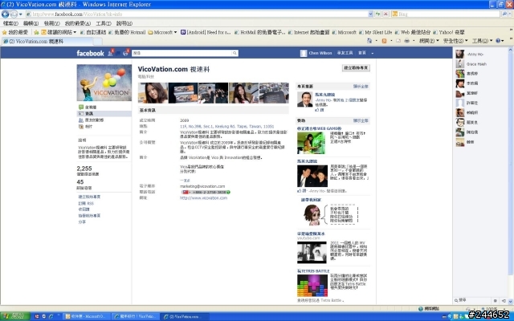Add to favorites bar with the star-plus icon
The width and height of the screenshot is (514, 321).
coord(36,32)
